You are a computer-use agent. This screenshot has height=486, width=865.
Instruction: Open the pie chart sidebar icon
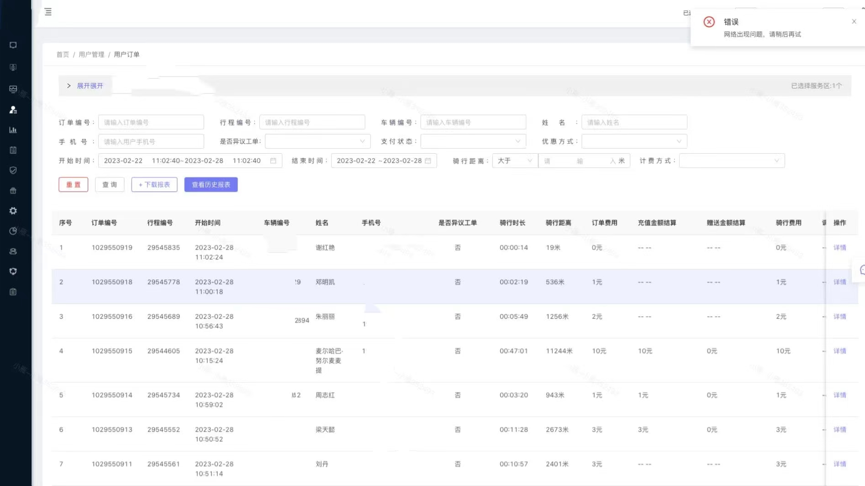13,231
